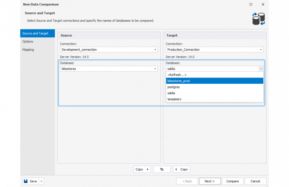289x187 pixels.
Task: Click the Compare button
Action: pos(233,181)
